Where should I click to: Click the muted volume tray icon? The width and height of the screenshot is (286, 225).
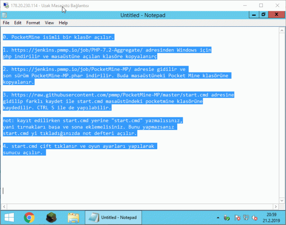click(254, 217)
